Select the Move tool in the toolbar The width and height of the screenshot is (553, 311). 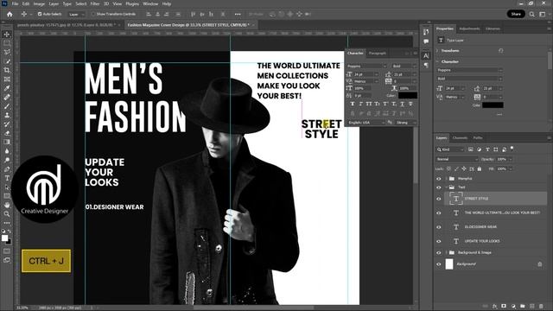click(x=7, y=35)
